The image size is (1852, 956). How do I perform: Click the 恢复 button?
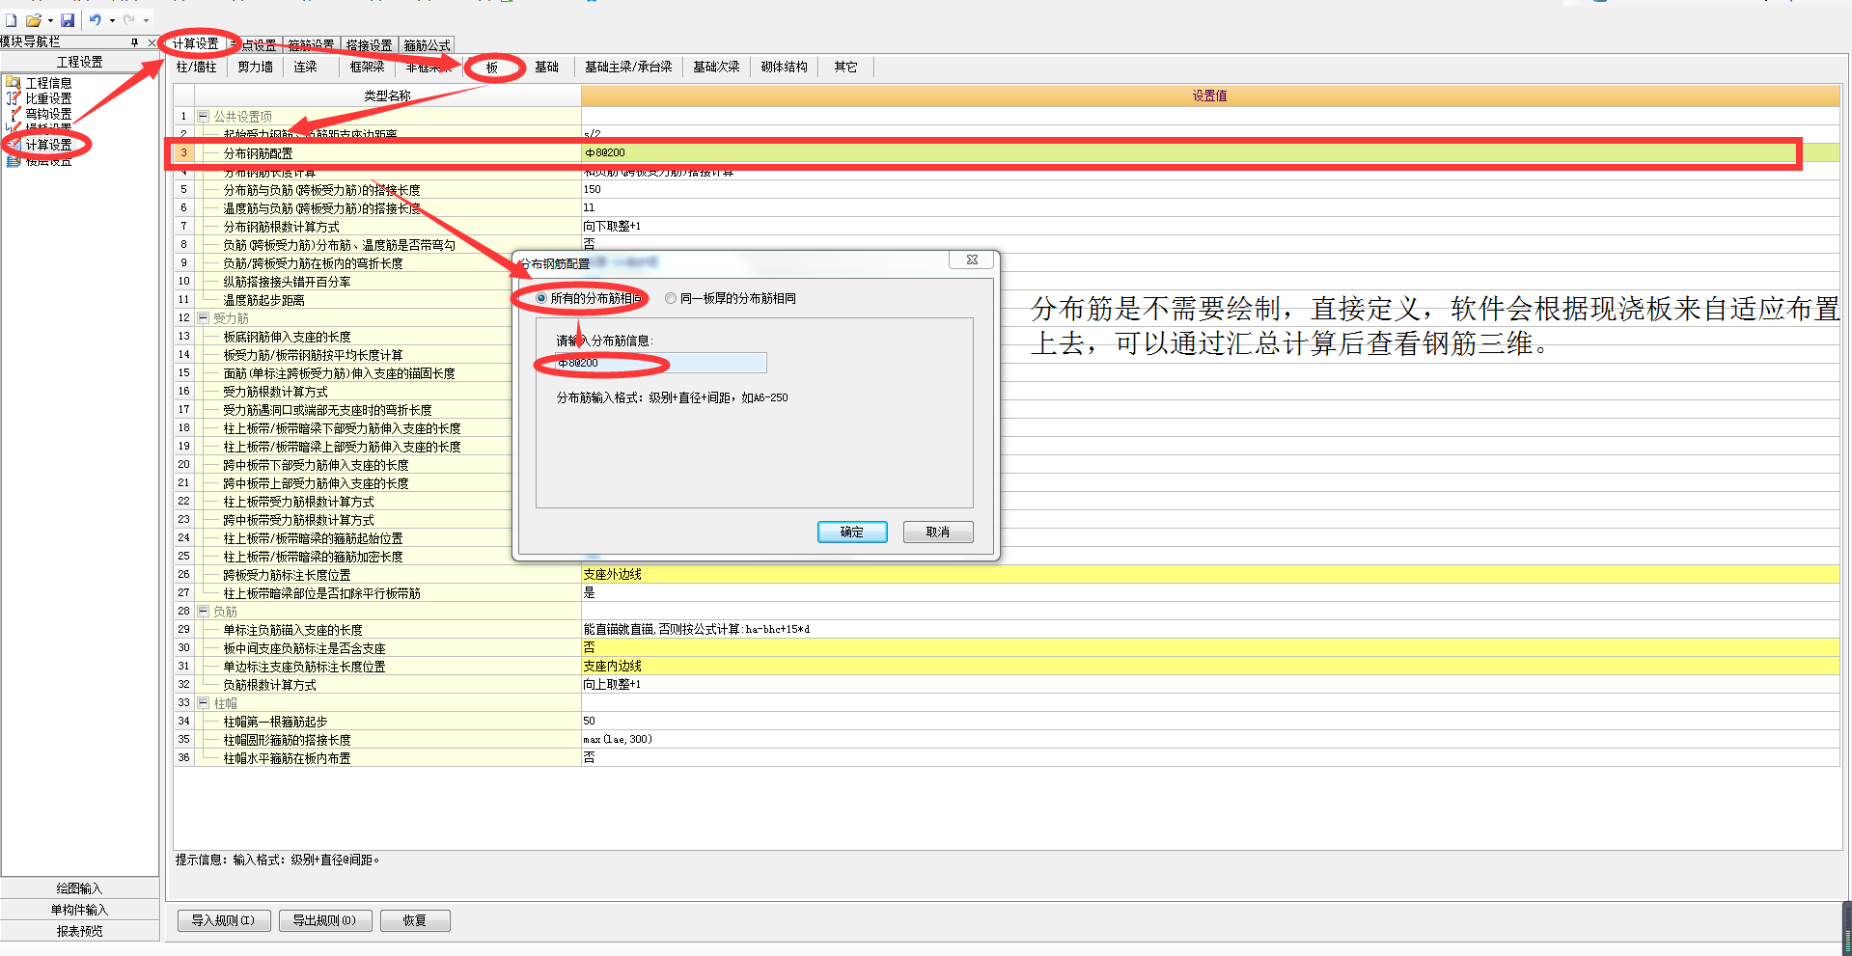415,920
